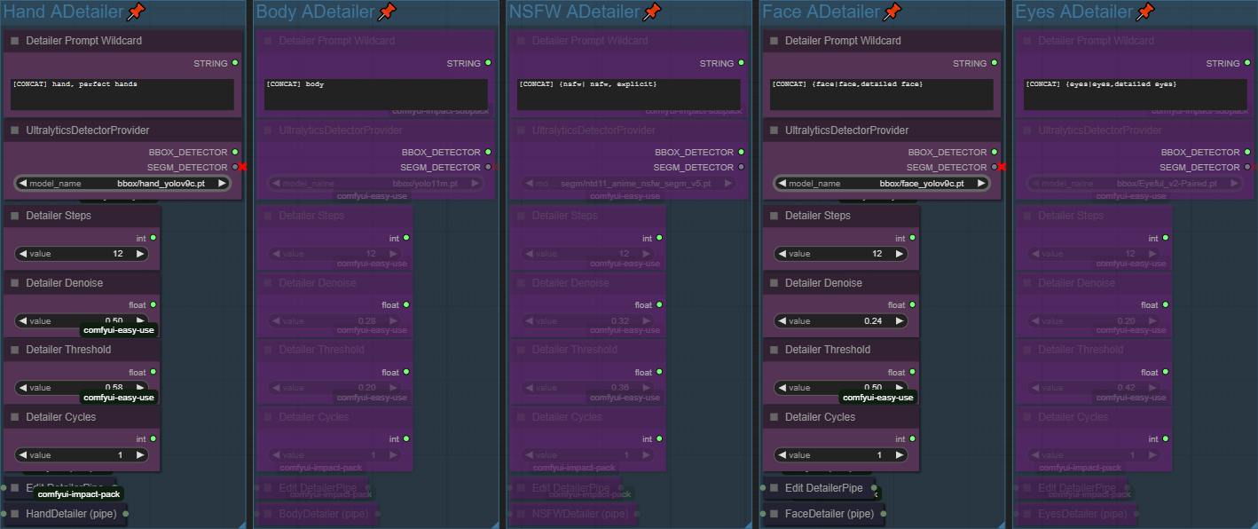This screenshot has width=1258, height=529.
Task: Click the pin icon next to NSFW ADetailer
Action: point(652,12)
